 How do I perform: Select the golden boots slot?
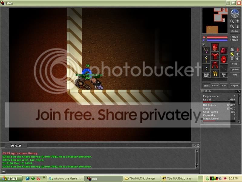tap(215, 74)
